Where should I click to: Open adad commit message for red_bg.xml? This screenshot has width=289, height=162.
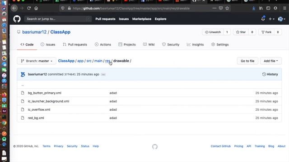point(113,118)
